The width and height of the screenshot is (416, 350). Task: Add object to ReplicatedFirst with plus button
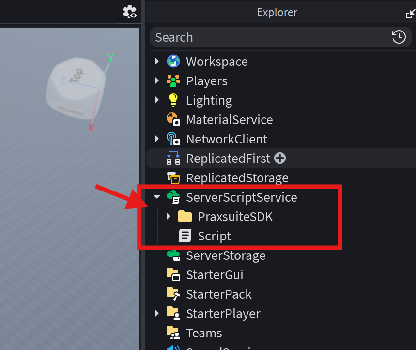pos(280,158)
